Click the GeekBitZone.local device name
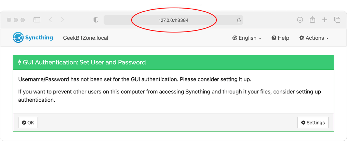The height and width of the screenshot is (141, 347). tap(86, 38)
